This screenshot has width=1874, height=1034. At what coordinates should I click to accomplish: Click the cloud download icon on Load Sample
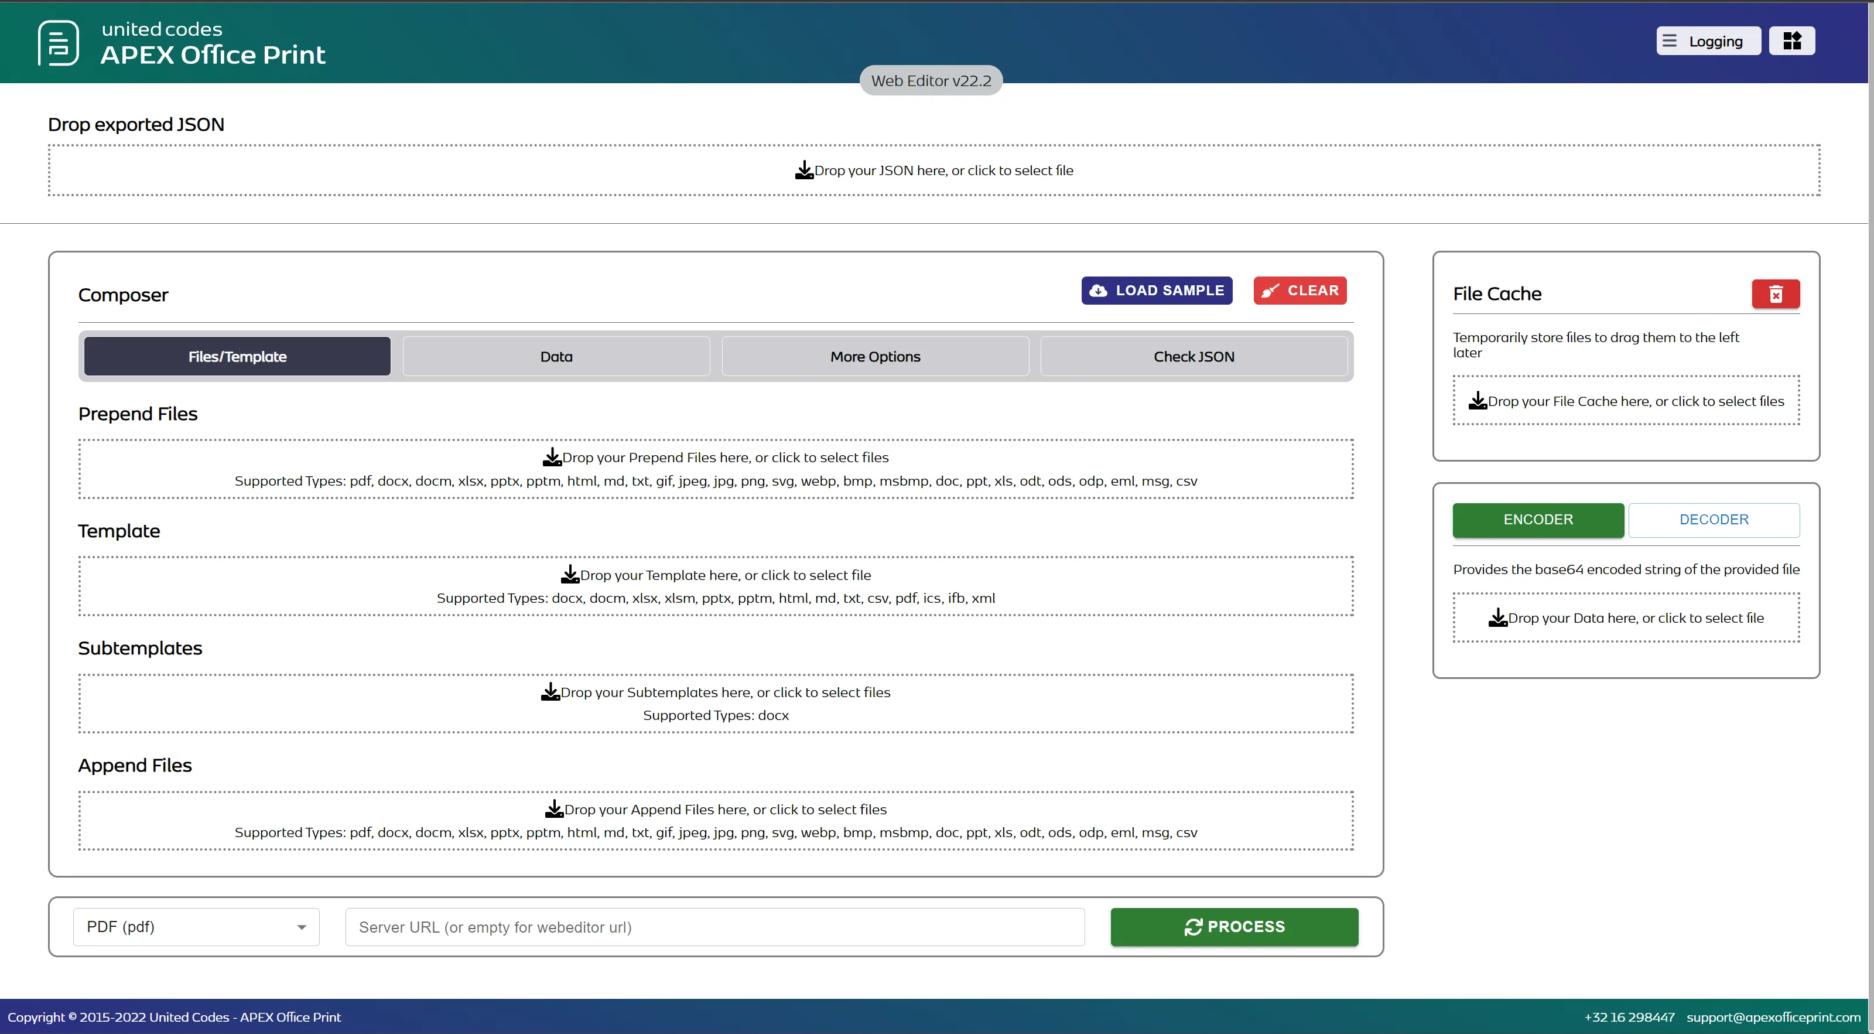[x=1099, y=291]
